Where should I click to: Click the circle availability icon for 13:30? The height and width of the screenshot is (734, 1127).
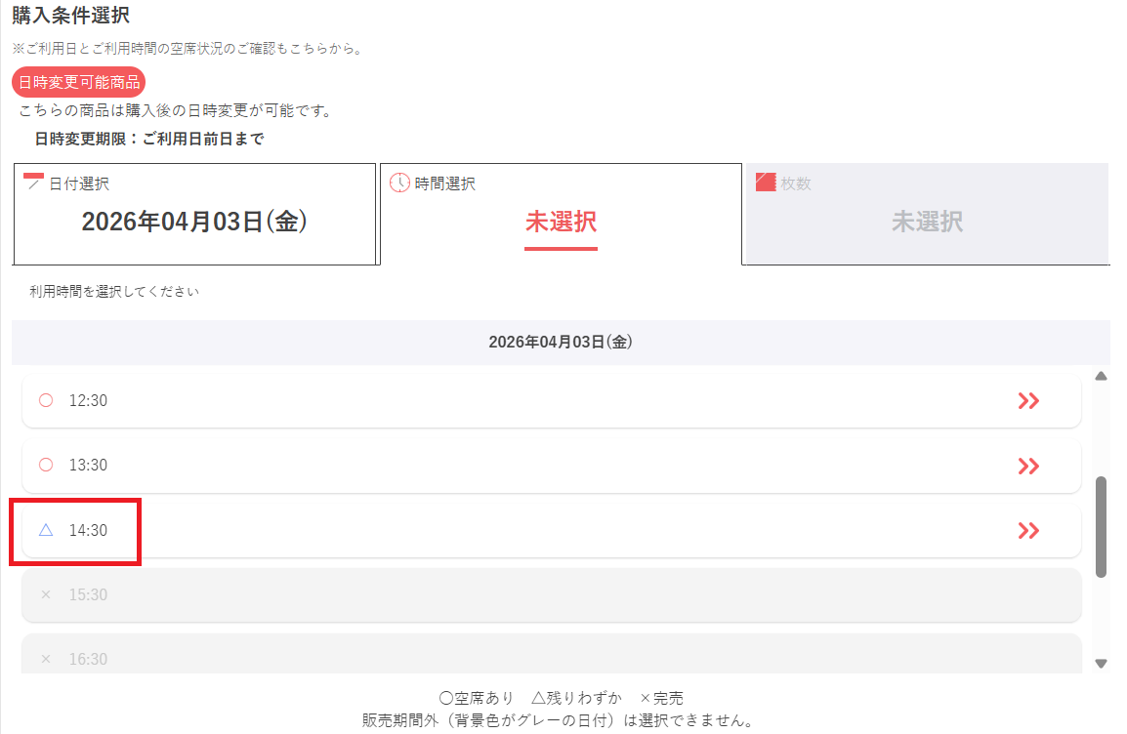[x=45, y=466]
